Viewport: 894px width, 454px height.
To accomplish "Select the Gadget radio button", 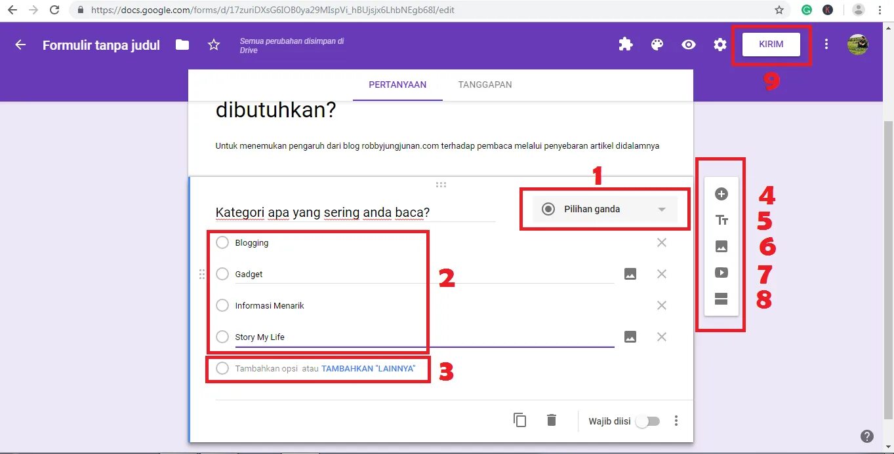I will coord(222,274).
